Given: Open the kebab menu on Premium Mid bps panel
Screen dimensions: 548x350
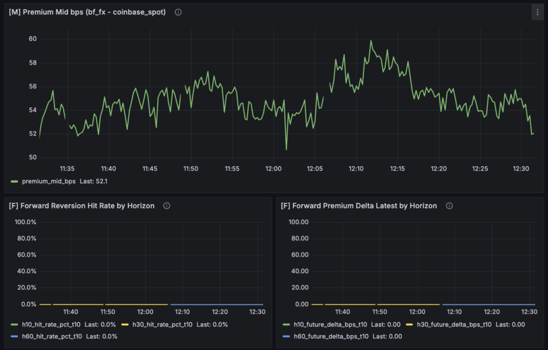Looking at the screenshot, I should point(537,12).
